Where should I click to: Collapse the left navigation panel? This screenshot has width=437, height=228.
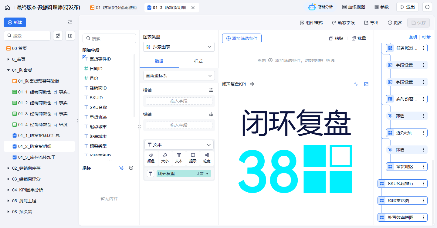click(x=70, y=22)
